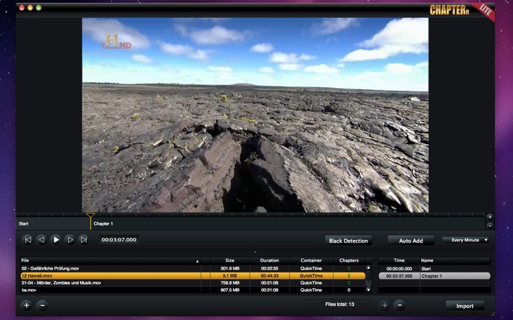The image size is (513, 320).
Task: Zoom out the timeline with minus icon
Action: 490,226
